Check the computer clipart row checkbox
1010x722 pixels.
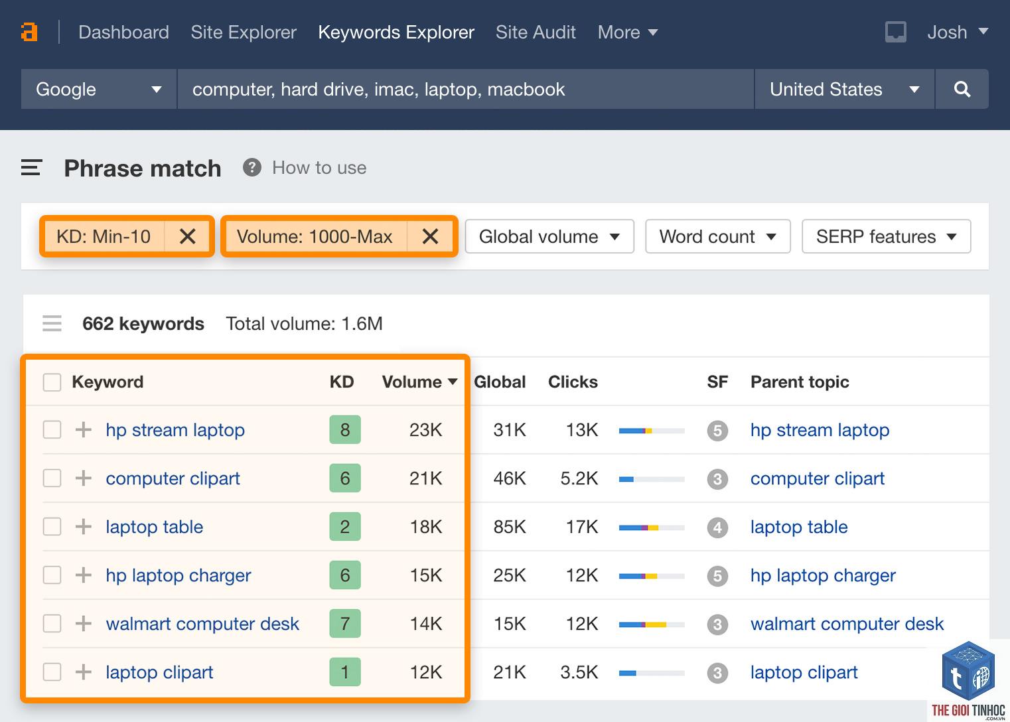click(52, 478)
